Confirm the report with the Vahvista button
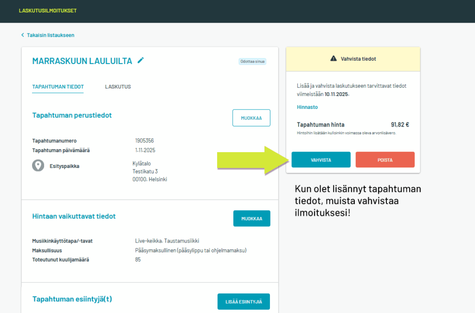 (x=321, y=160)
